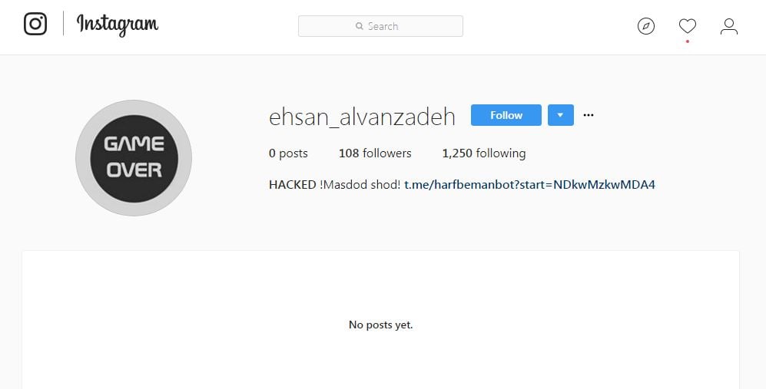Open the heart activity notifications icon

(x=688, y=25)
